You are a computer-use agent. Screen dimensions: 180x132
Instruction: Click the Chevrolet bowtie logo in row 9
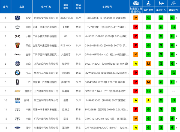pos(17,91)
